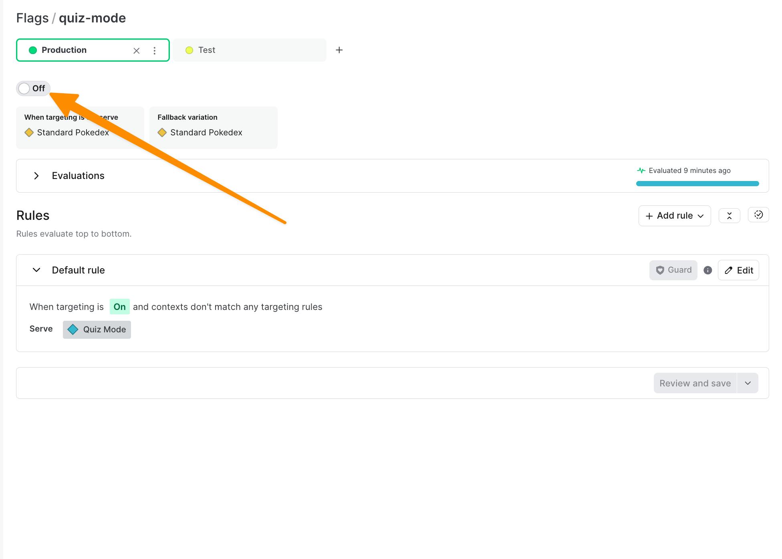This screenshot has height=559, width=782.
Task: Open the Add rule dropdown
Action: (674, 216)
